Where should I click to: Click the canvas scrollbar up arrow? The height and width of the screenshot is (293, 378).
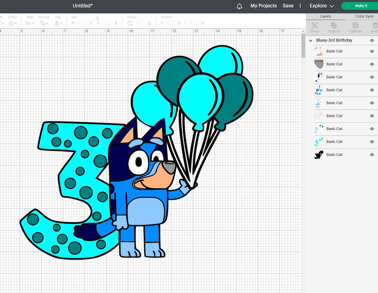pos(303,31)
